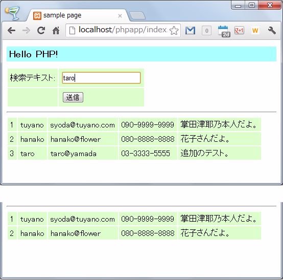Screen dimensions: 283x280
Task: Submit the form with the 送信 button
Action: [73, 97]
